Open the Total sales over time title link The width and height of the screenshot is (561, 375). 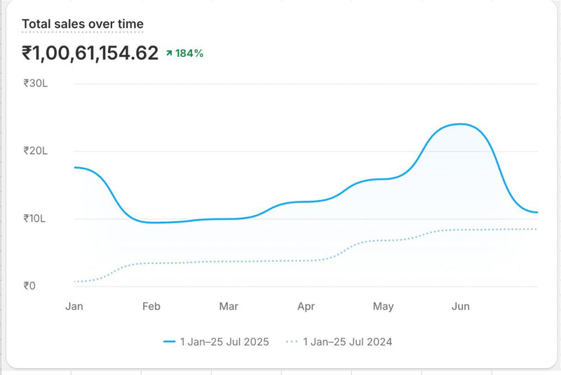coord(82,25)
